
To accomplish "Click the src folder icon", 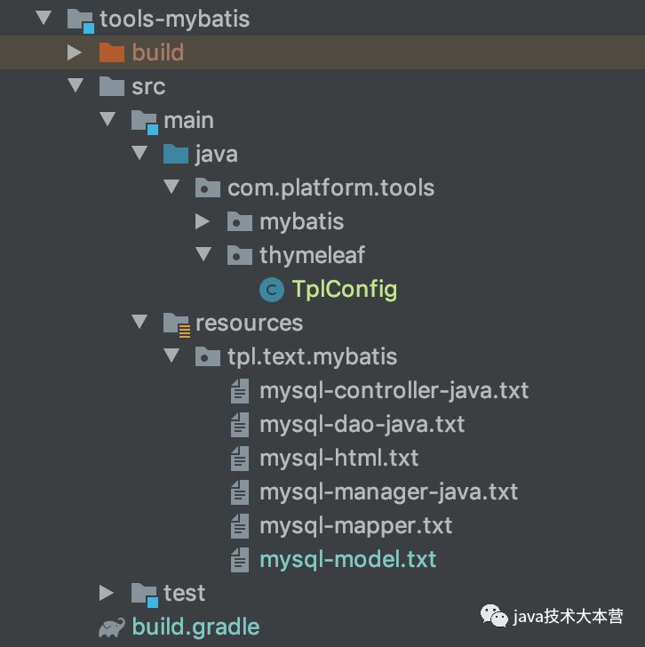I will pyautogui.click(x=112, y=87).
